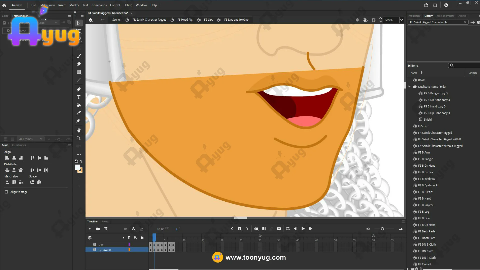Go to Scene 1 in breadcrumb
The image size is (480, 270).
pyautogui.click(x=117, y=20)
